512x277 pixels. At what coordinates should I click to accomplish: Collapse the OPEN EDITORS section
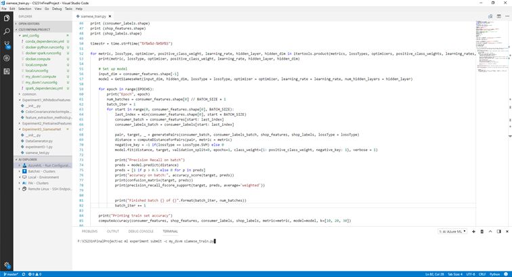click(x=43, y=24)
